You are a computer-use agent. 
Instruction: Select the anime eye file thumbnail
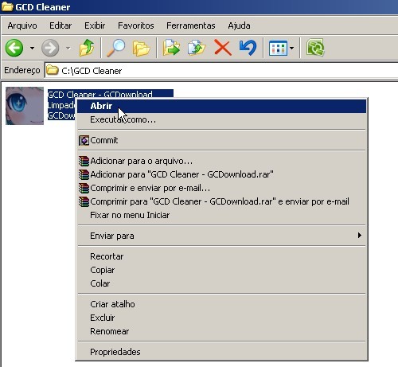click(x=25, y=106)
